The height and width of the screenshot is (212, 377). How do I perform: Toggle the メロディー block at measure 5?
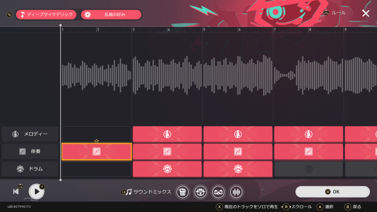click(x=238, y=134)
